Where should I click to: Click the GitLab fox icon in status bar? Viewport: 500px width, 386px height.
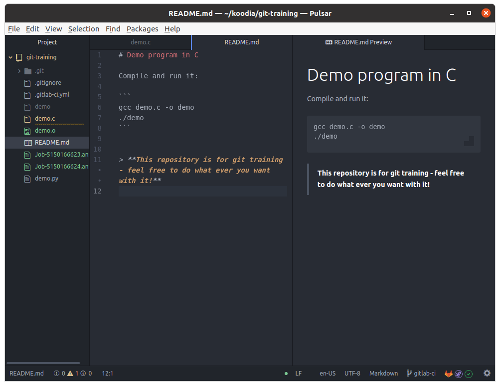pyautogui.click(x=448, y=374)
